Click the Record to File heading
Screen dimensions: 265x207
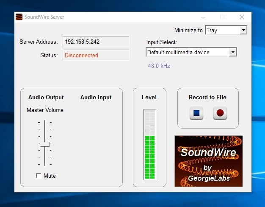pyautogui.click(x=207, y=97)
